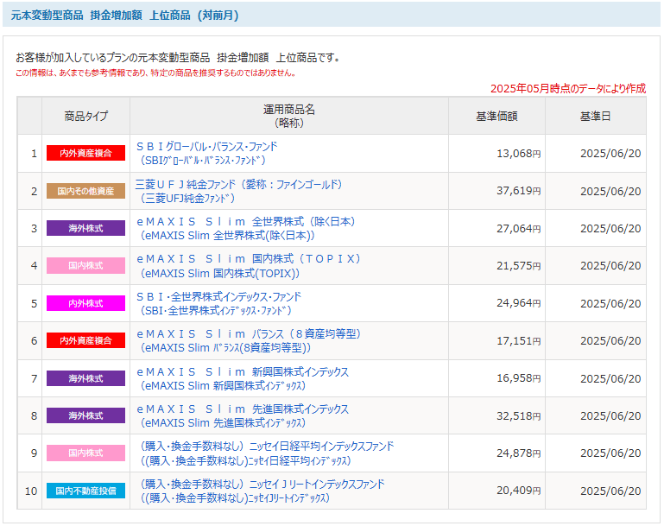Viewport: 664px width, 526px height.
Task: Click the 国内不動産投信 badge in row 10
Action: [x=85, y=491]
